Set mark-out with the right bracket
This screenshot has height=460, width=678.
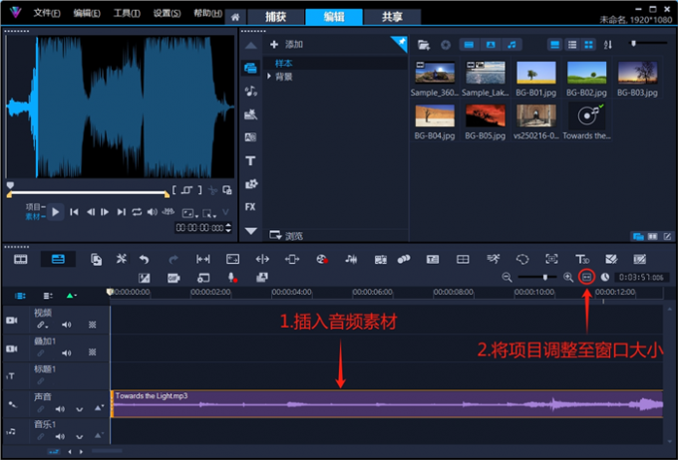(x=199, y=190)
